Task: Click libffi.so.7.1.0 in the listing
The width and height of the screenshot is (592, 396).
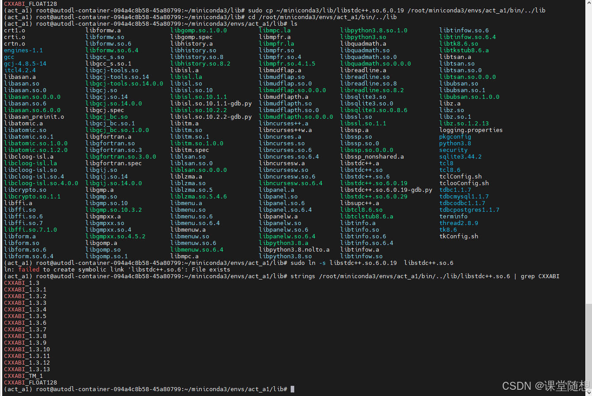Action: (31, 229)
